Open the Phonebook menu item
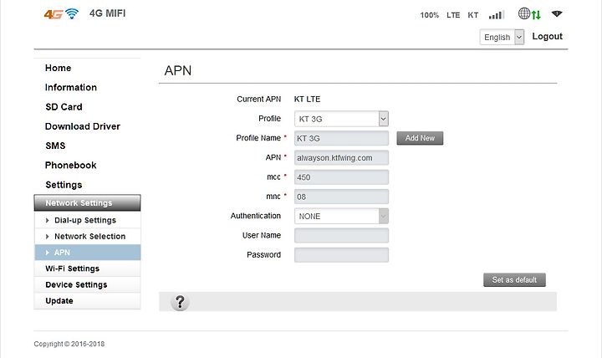Image resolution: width=602 pixels, height=358 pixels. tap(70, 165)
